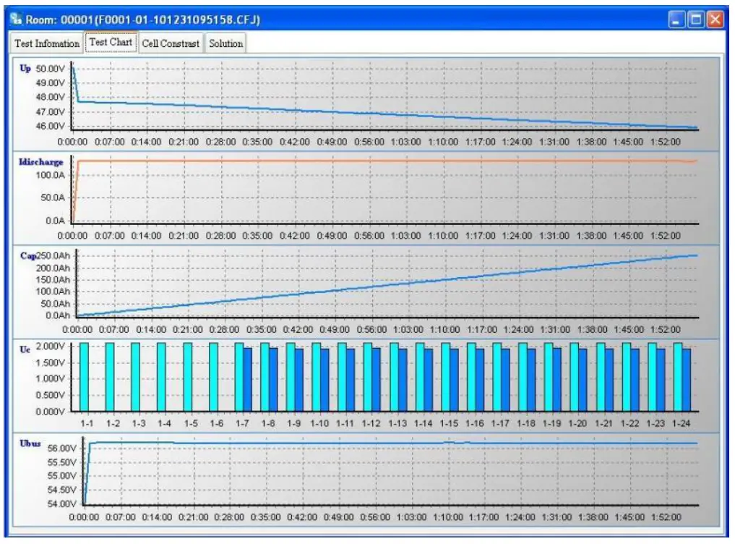The height and width of the screenshot is (544, 735).
Task: Click the 2.000V axis label on Uc chart
Action: click(51, 347)
